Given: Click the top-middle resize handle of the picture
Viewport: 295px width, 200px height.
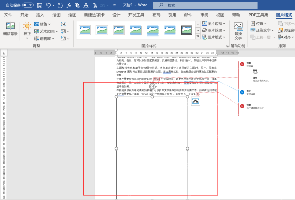Looking at the screenshot, I should tap(152, 97).
